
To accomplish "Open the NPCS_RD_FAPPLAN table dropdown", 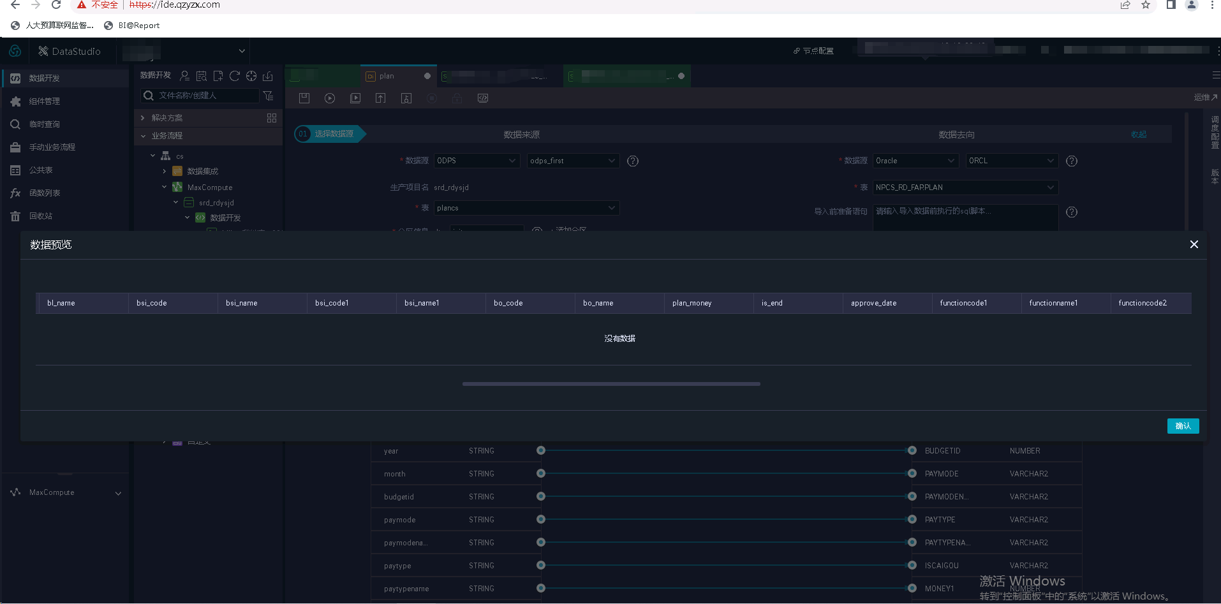I will 965,188.
